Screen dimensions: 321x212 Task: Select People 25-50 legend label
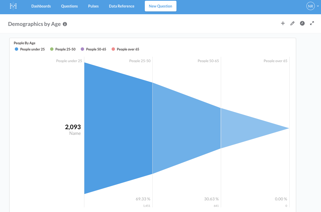[65, 49]
